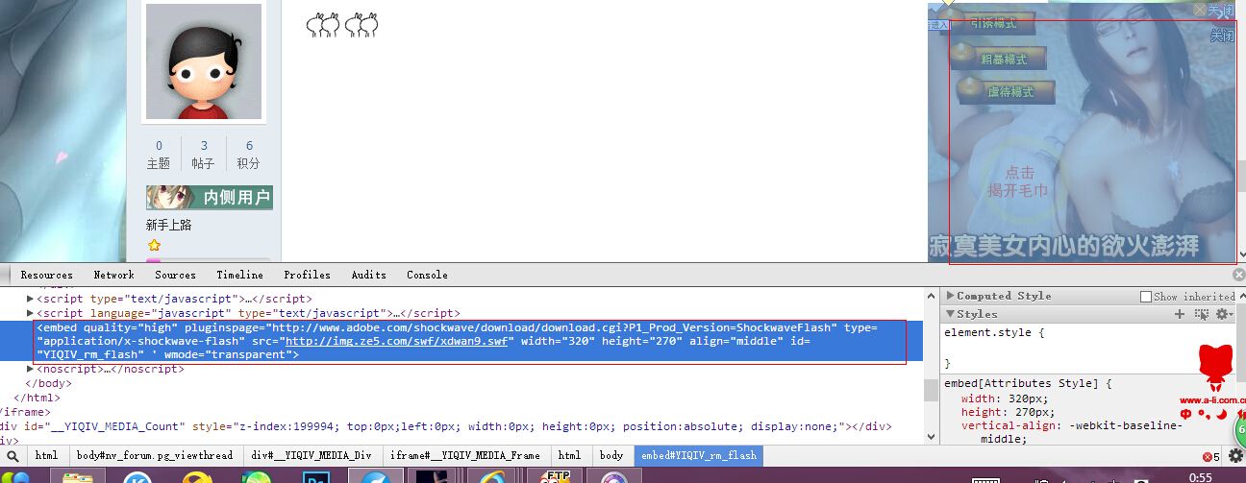This screenshot has height=483, width=1246.
Task: Select first html breadcrumb
Action: (46, 456)
